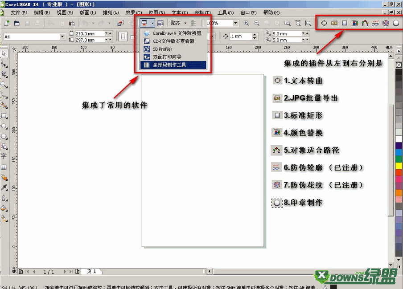Choose 双面打印向导 entry
The height and width of the screenshot is (289, 403).
173,57
